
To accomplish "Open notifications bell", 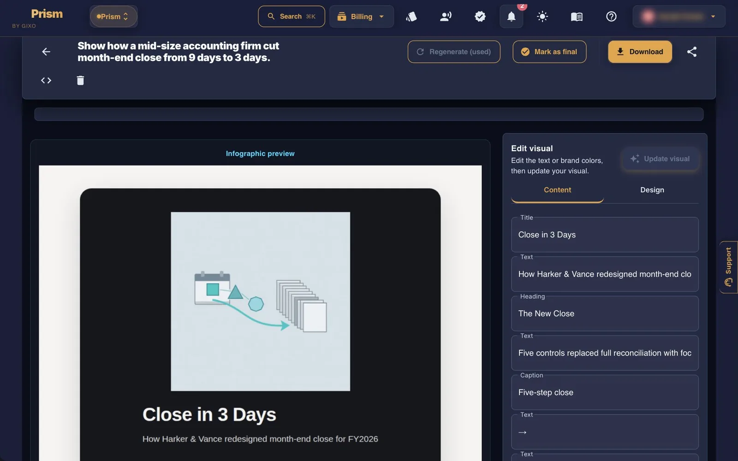I will [512, 17].
